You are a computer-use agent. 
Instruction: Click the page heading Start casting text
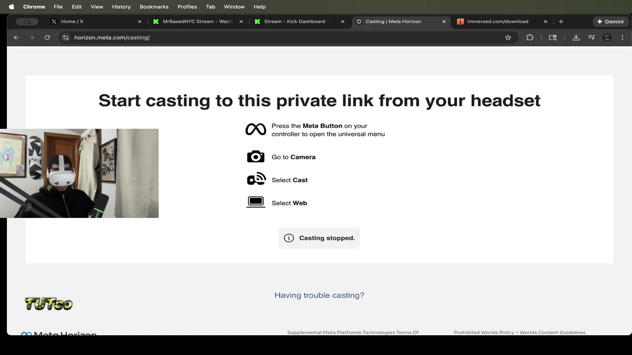[319, 101]
